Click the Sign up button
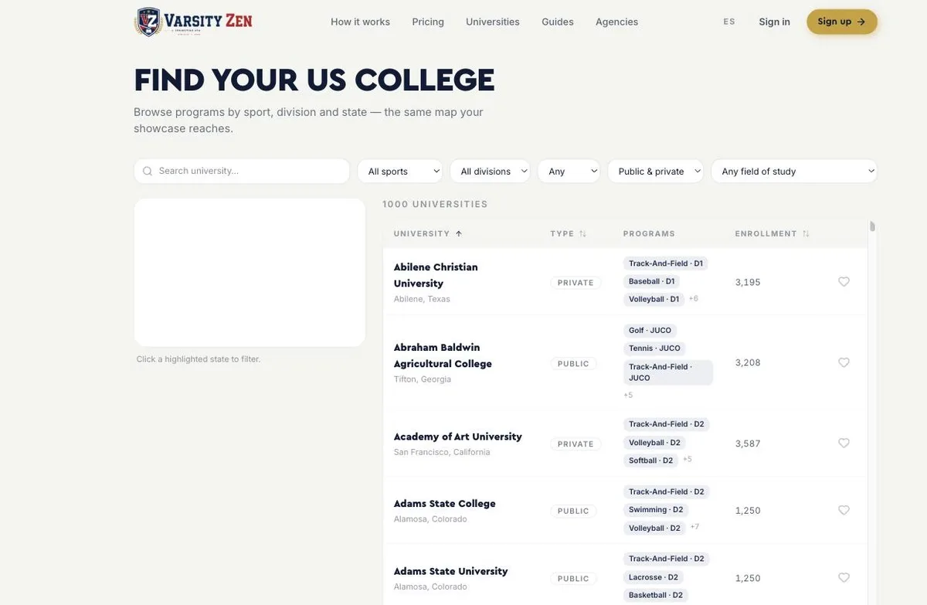927x605 pixels. tap(842, 22)
